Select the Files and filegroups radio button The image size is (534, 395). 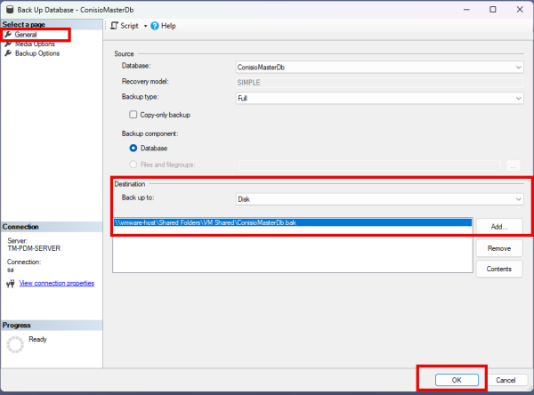(133, 165)
